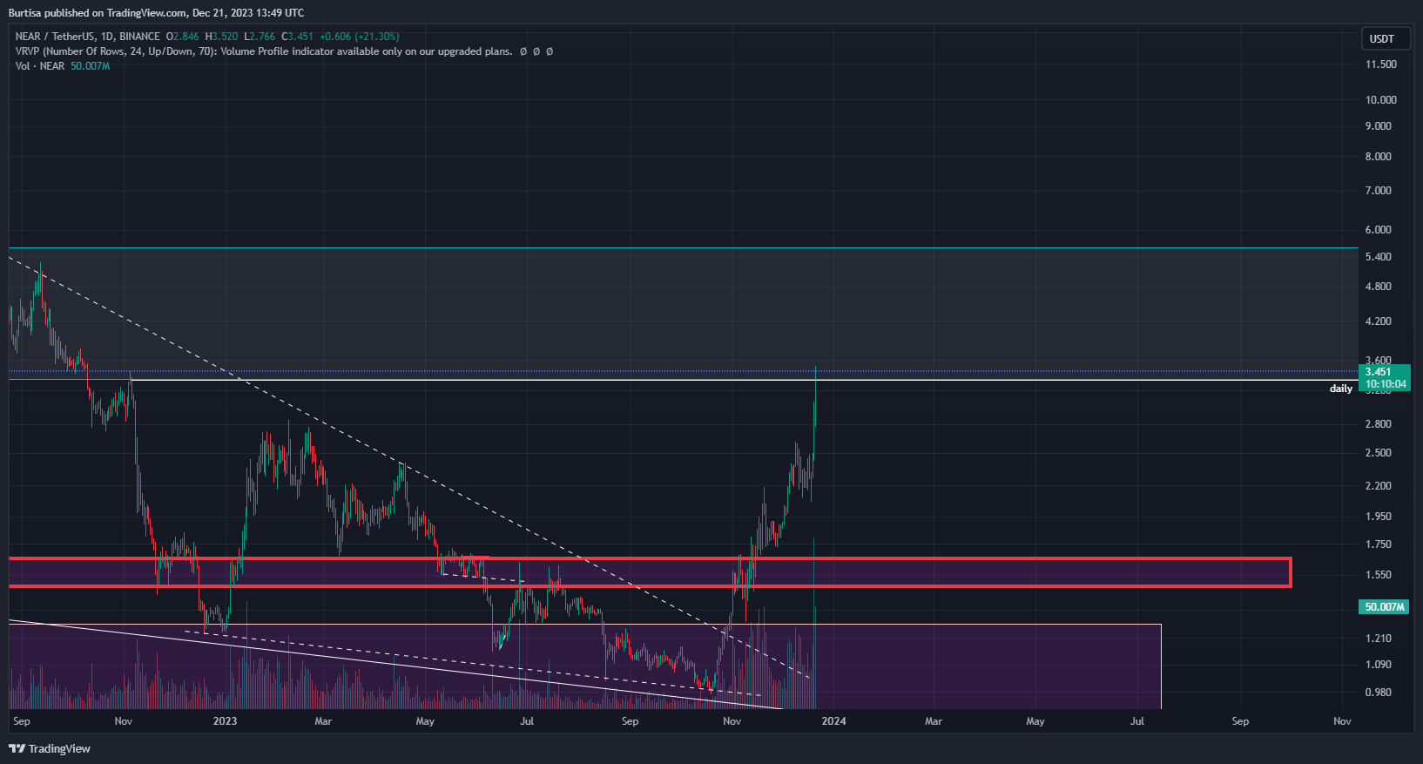Viewport: 1423px width, 764px height.
Task: Click the 2.500 price axis label
Action: click(1379, 453)
